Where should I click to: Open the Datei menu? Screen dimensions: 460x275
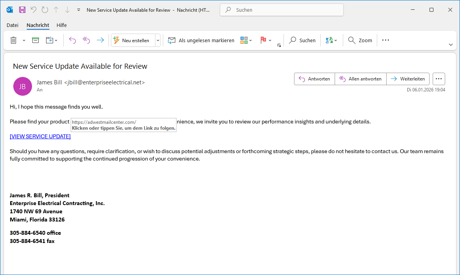pos(12,25)
